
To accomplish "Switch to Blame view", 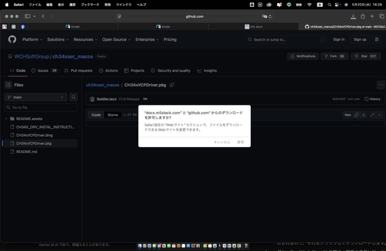I will coord(113,115).
